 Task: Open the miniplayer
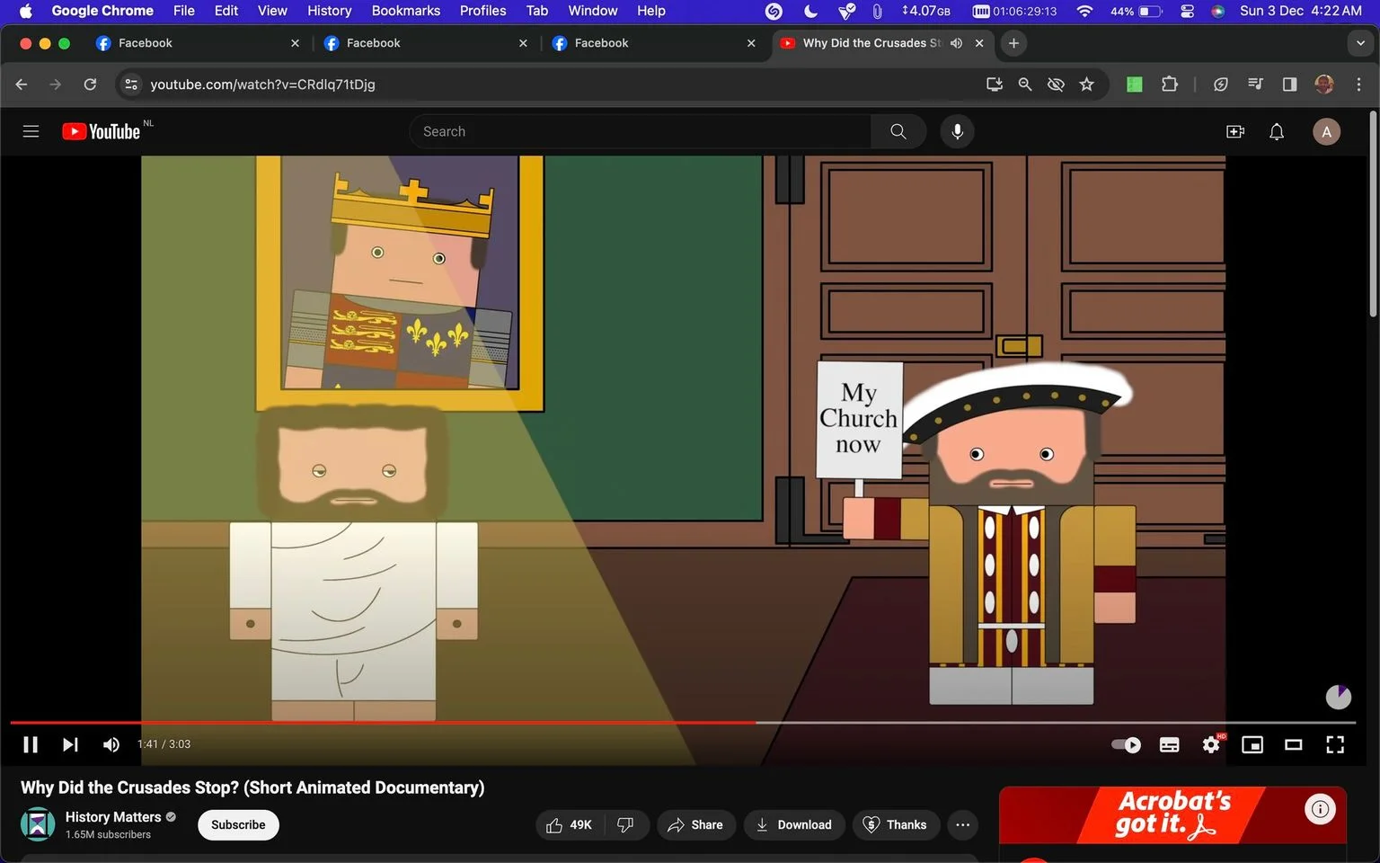pos(1252,744)
